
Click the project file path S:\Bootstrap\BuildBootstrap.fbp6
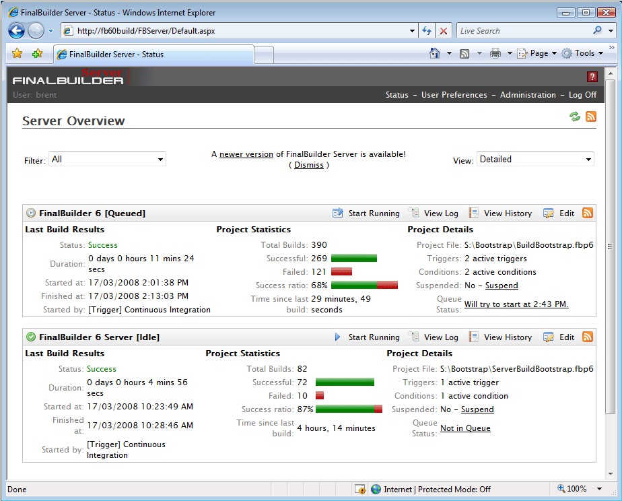tap(529, 245)
